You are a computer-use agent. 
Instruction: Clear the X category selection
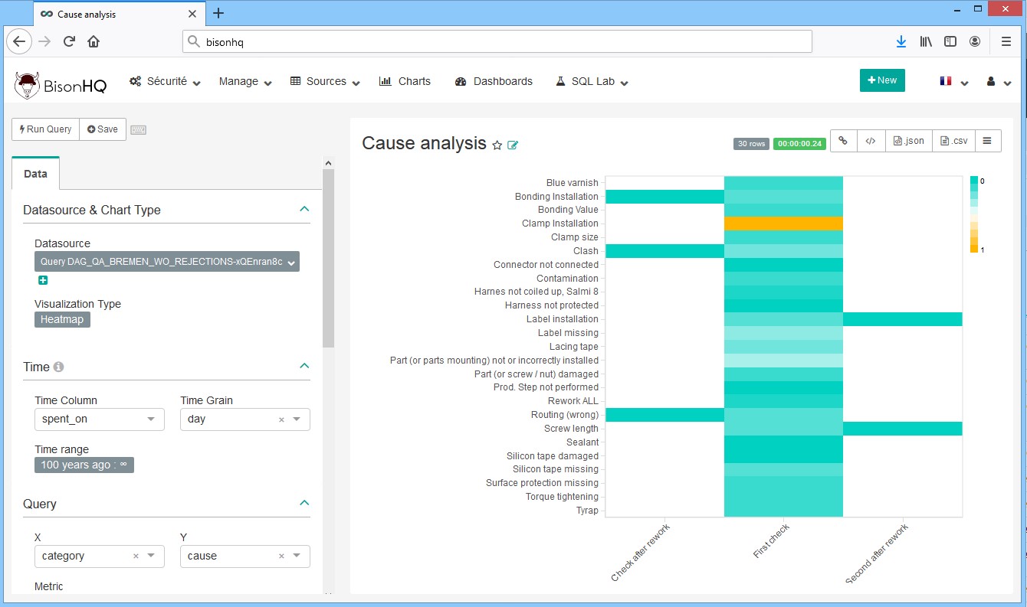point(136,556)
